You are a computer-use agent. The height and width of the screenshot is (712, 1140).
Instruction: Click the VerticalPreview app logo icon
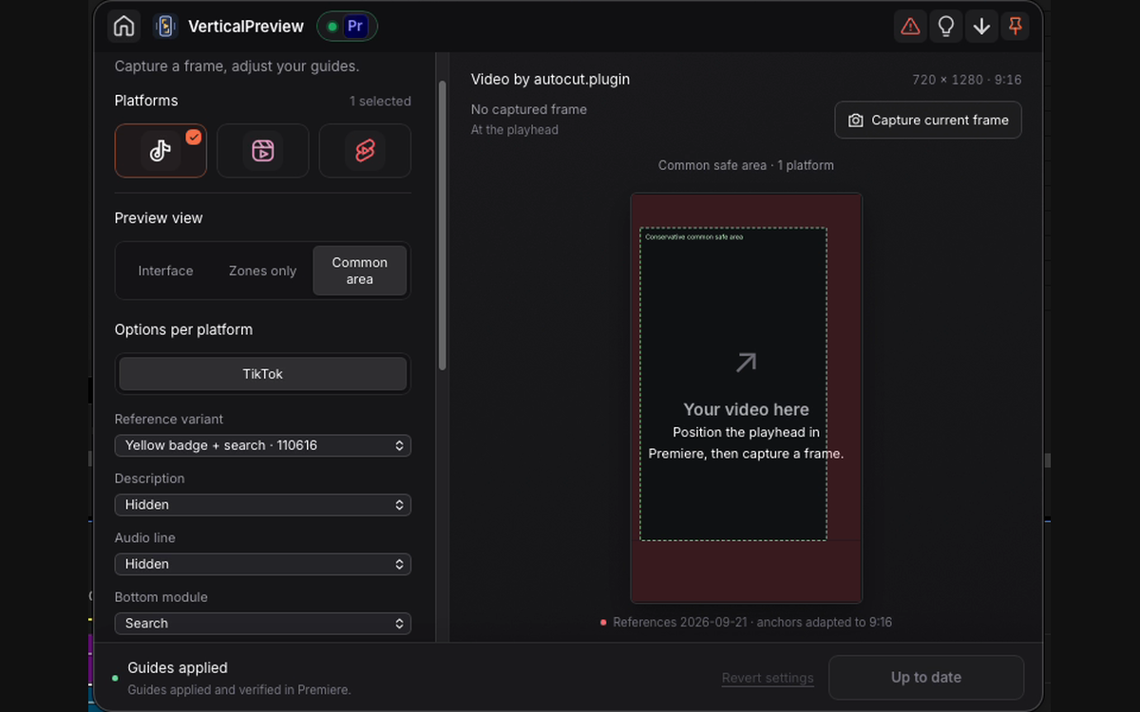pyautogui.click(x=165, y=27)
